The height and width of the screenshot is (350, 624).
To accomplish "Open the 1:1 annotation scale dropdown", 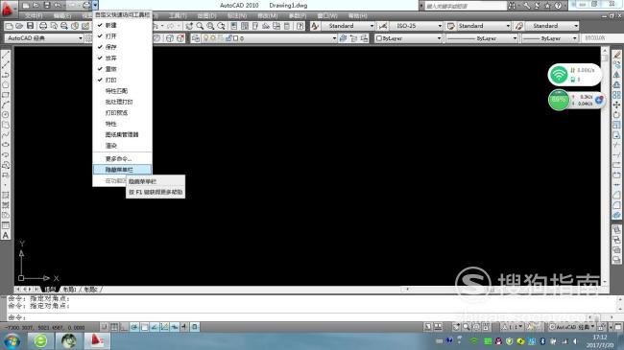I will 513,327.
